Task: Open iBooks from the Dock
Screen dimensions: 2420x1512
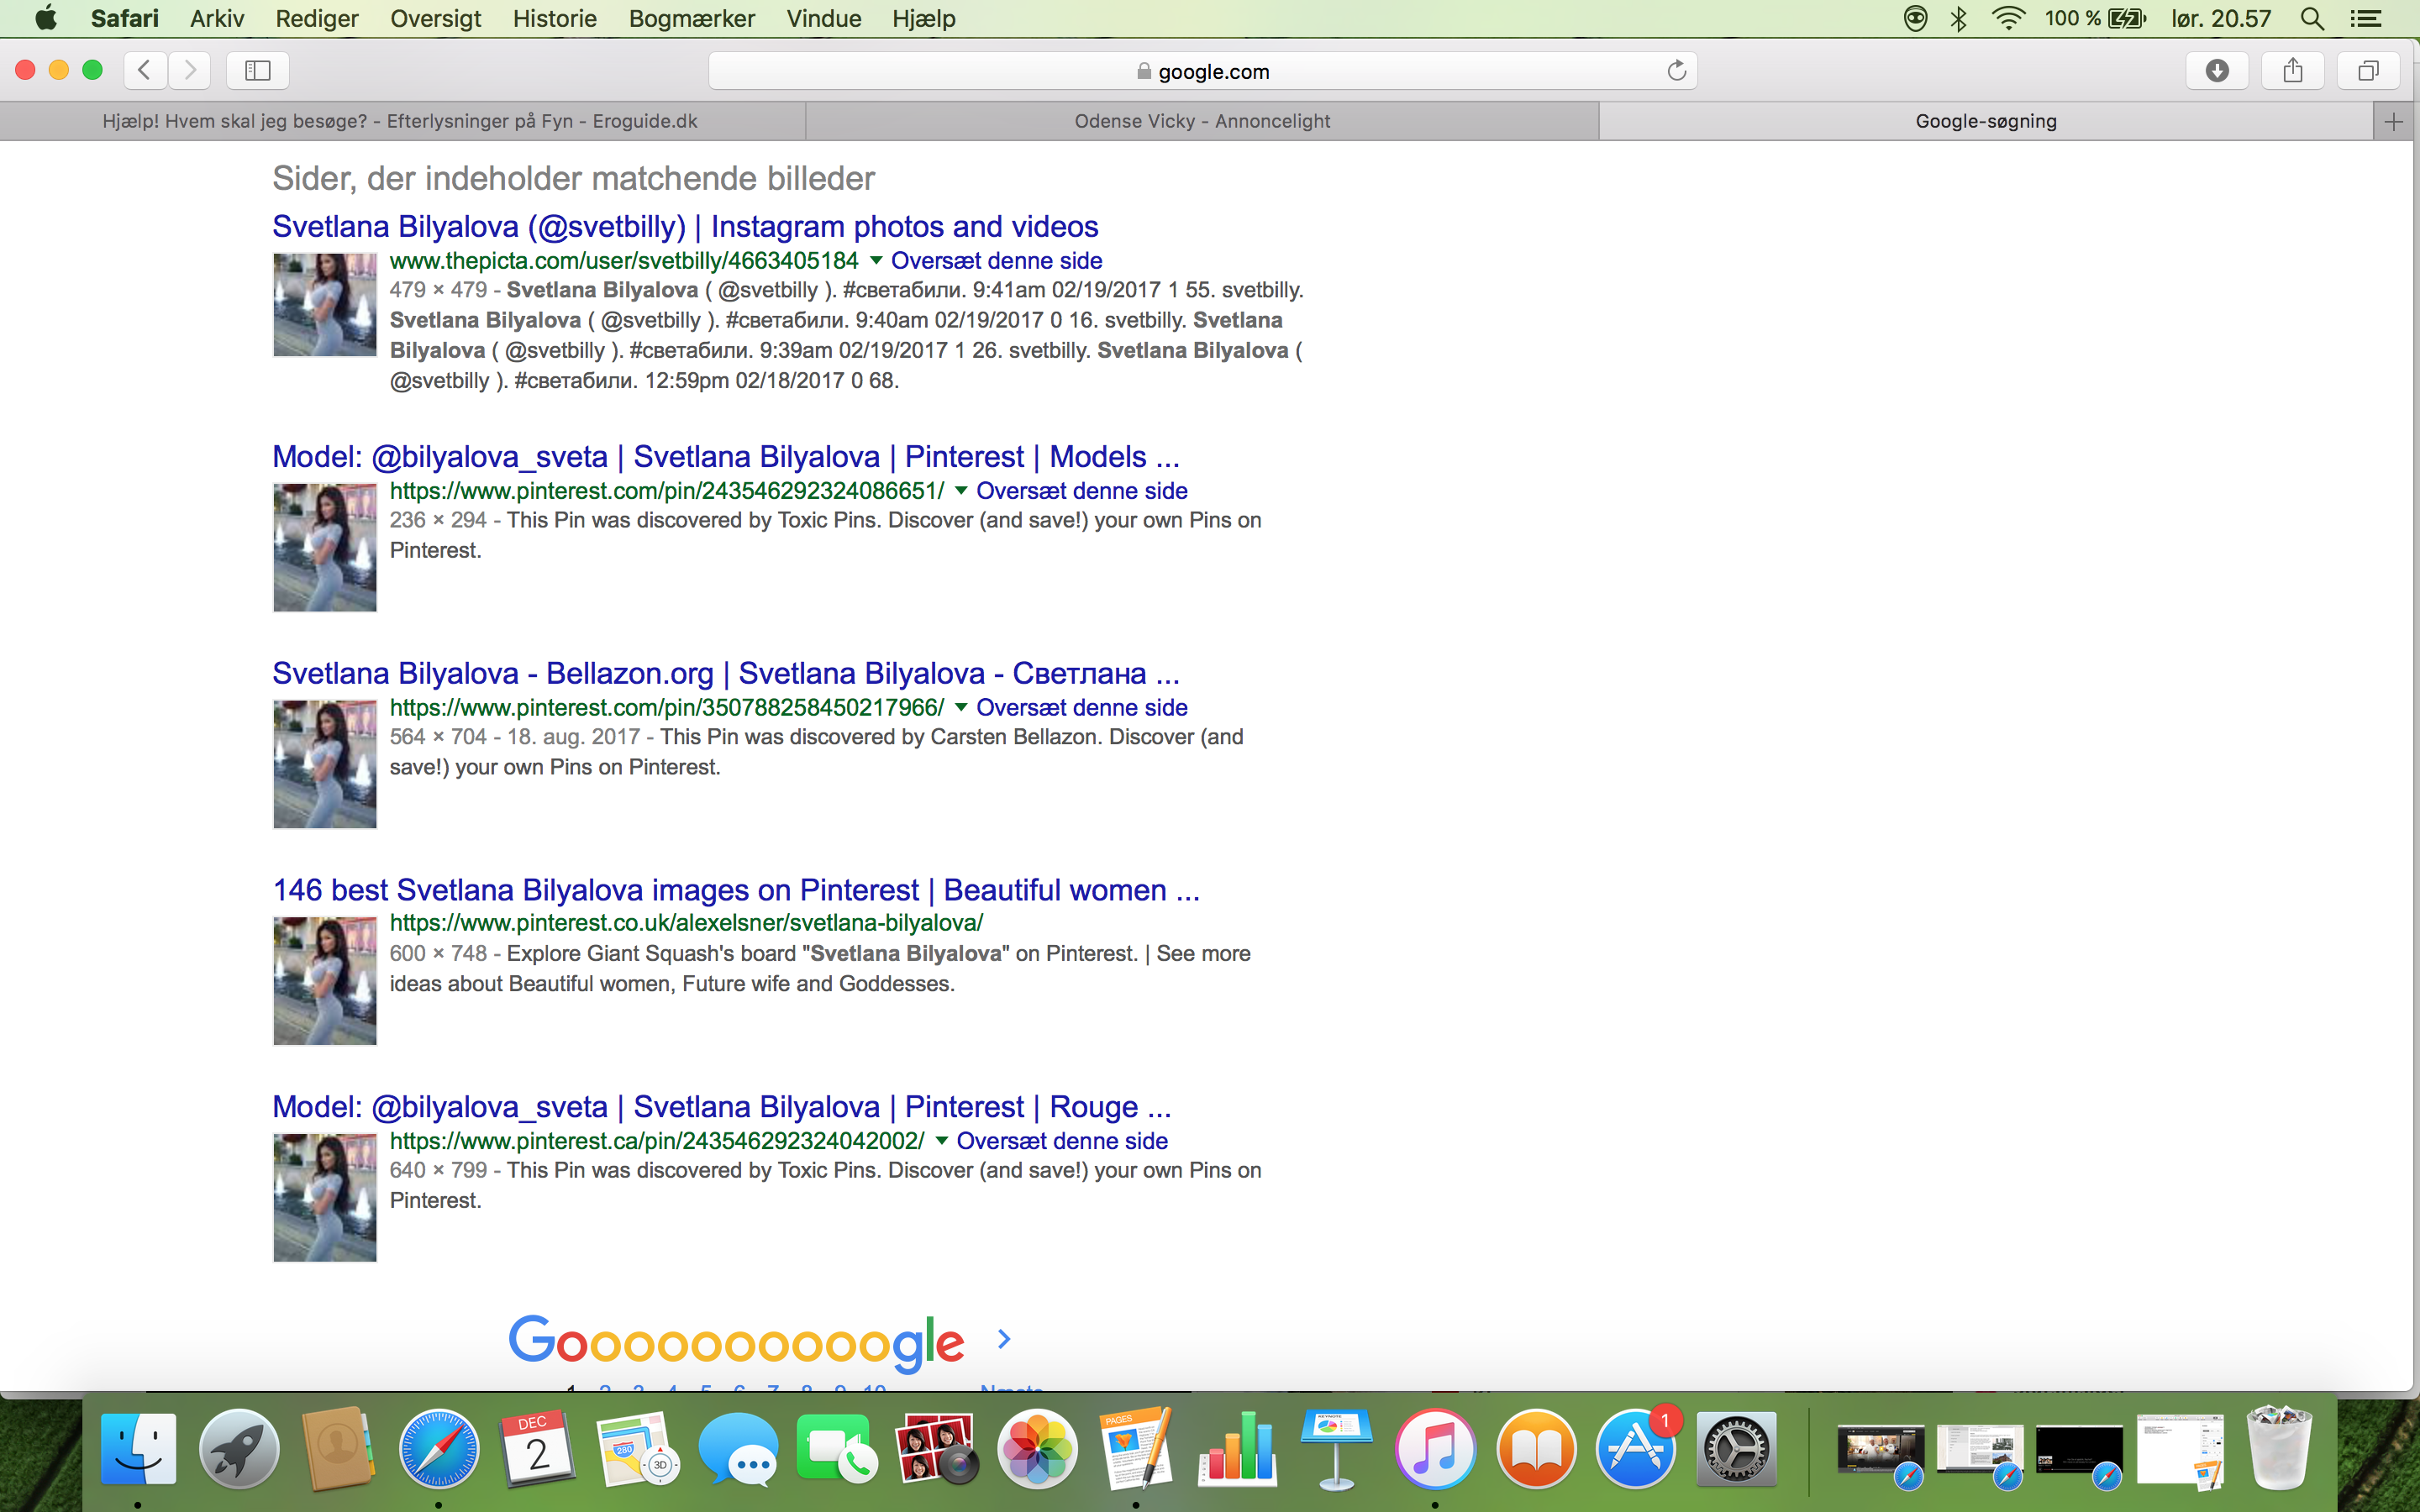Action: click(1536, 1449)
